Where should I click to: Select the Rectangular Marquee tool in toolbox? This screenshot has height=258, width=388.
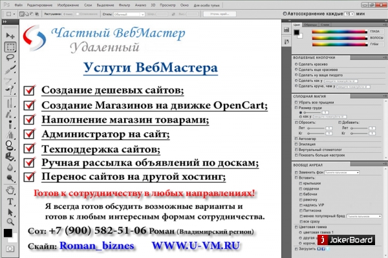click(10, 47)
